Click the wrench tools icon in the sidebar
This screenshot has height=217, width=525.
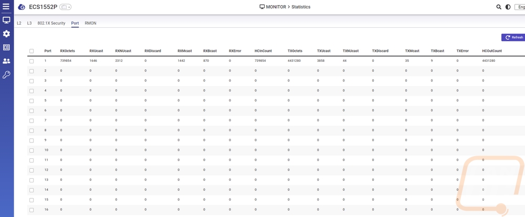(6, 75)
